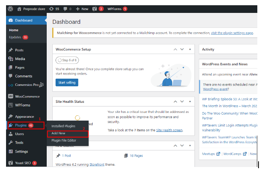Click the Tools wrench icon

coord(10,142)
